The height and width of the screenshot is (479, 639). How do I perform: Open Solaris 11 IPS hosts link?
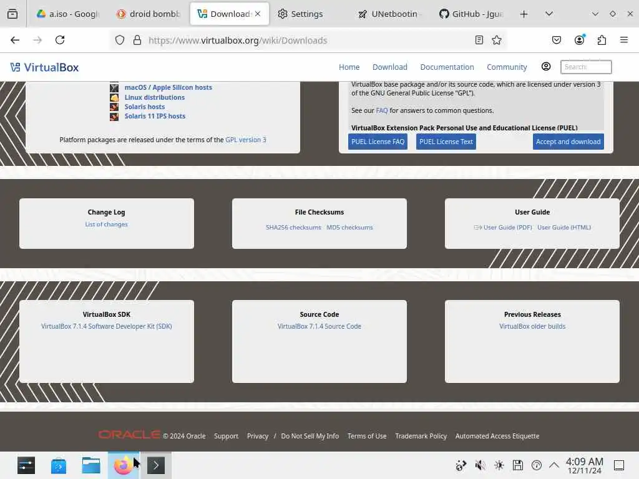tap(155, 116)
